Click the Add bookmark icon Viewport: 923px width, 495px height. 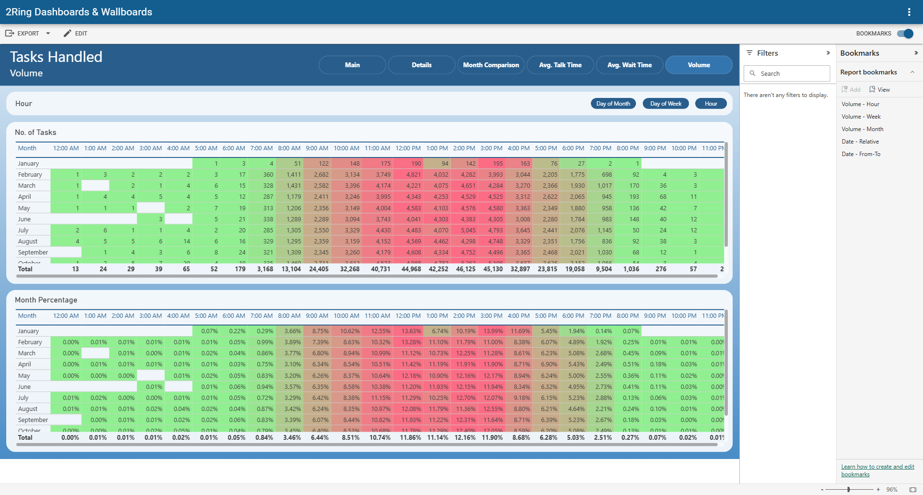click(x=845, y=89)
